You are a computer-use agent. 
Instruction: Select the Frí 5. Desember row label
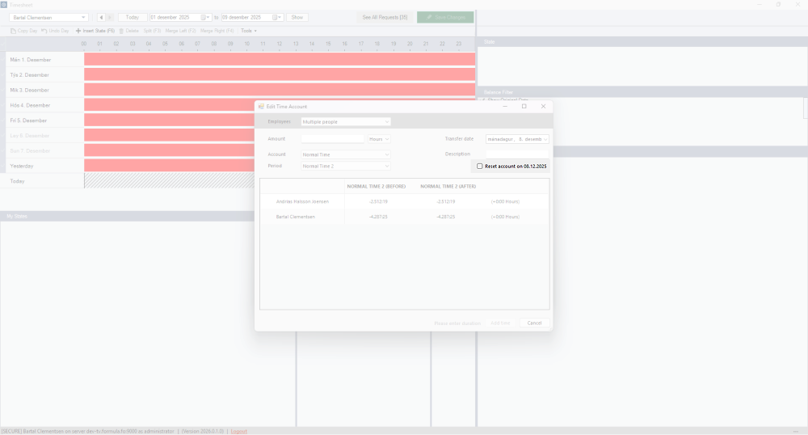(28, 120)
